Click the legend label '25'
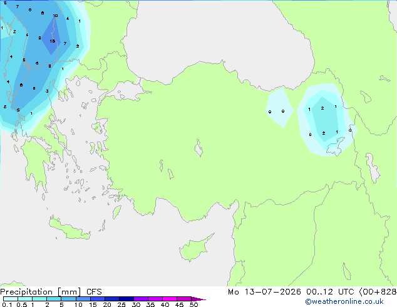The width and height of the screenshot is (397, 307). [121, 304]
